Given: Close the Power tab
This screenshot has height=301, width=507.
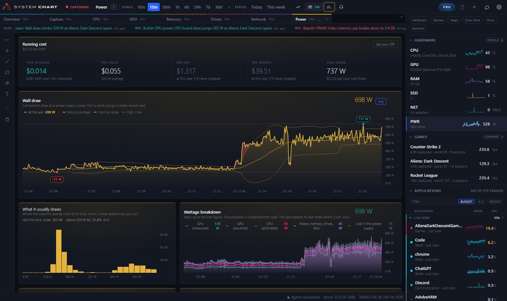Looking at the screenshot, I should click(x=327, y=19).
